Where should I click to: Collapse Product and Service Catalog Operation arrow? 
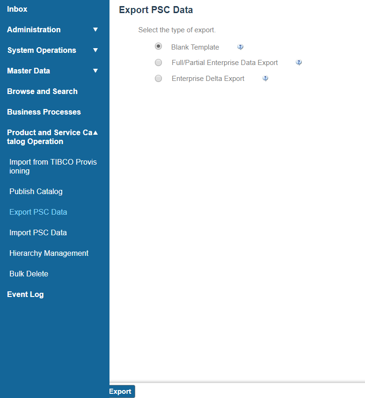click(x=95, y=132)
